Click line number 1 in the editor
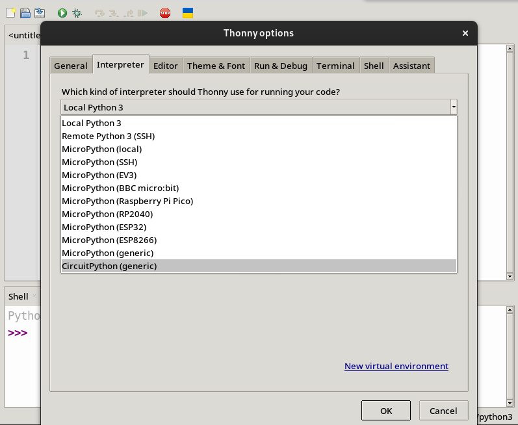Screen dimensions: 518x425 click(x=26, y=55)
